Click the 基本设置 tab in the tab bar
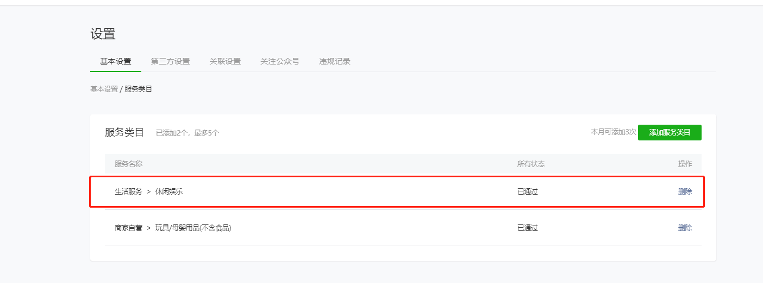The image size is (763, 283). [115, 61]
